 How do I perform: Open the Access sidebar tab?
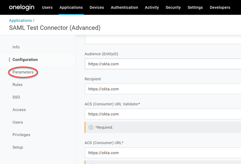point(19,110)
